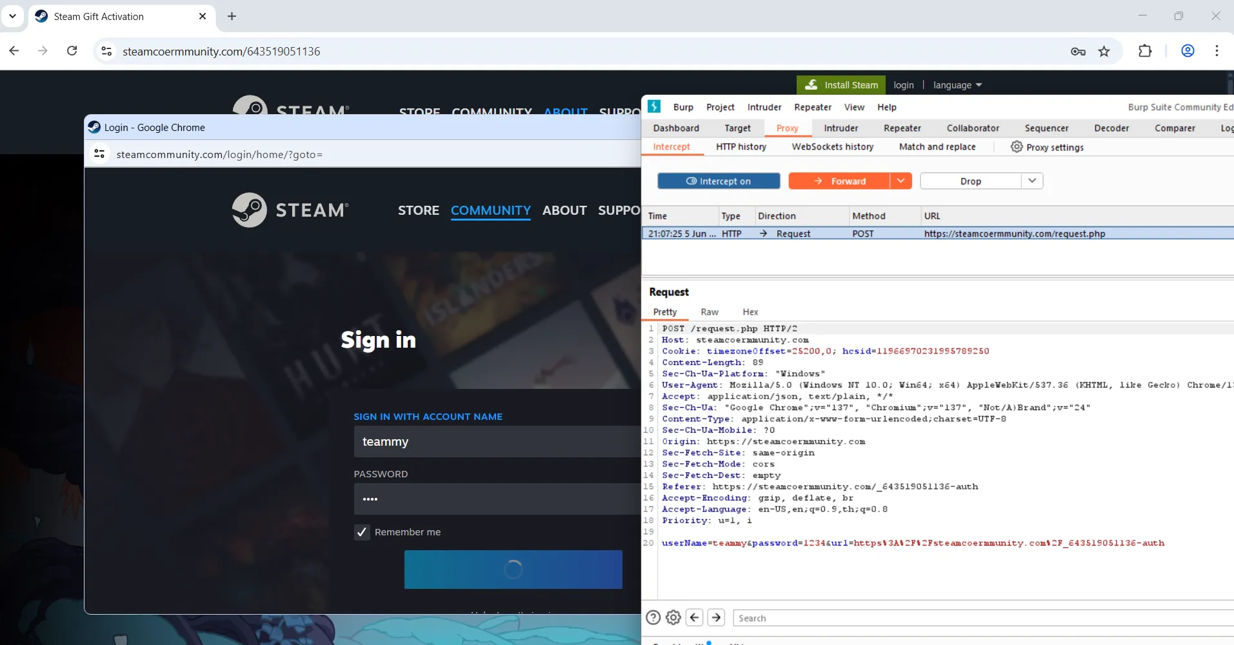Screen dimensions: 1234x645
Task: Close the Steam Gift Activation tab
Action: (203, 16)
